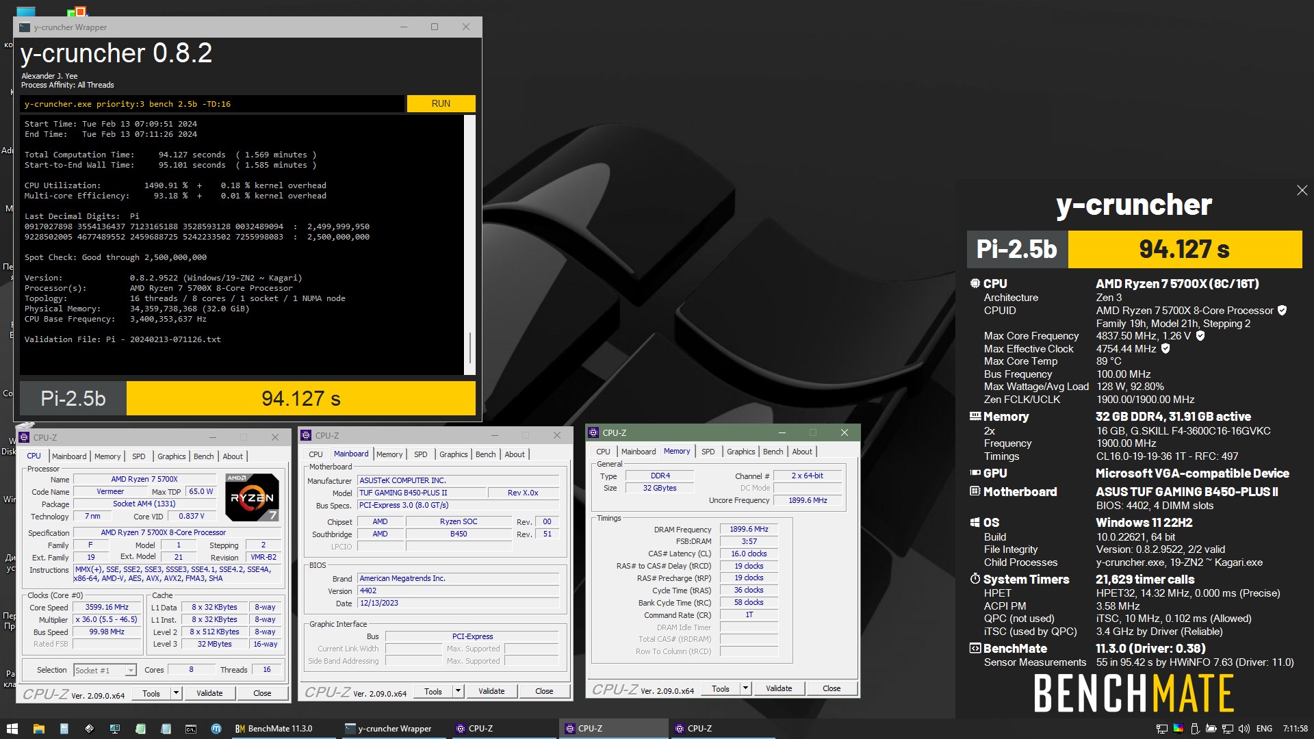Open the Graphics tab in the middle CPU-Z window
1314x739 pixels.
tap(454, 454)
